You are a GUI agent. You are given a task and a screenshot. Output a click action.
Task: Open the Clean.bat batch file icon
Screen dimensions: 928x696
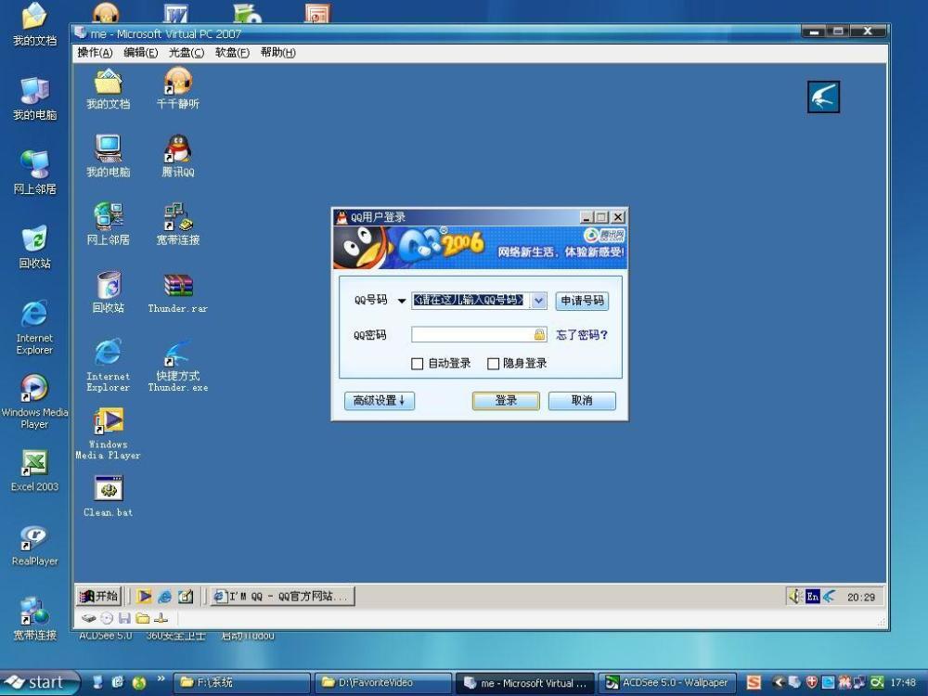pyautogui.click(x=109, y=490)
